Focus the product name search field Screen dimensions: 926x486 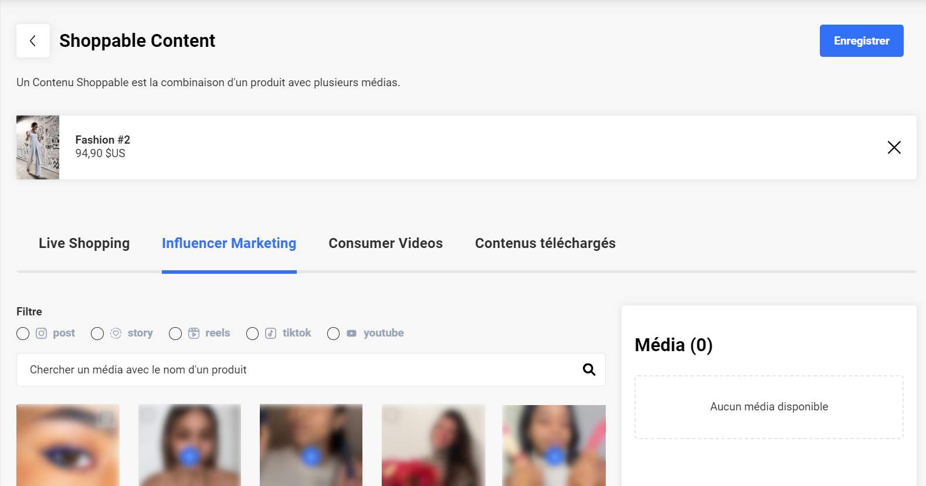[x=311, y=369]
